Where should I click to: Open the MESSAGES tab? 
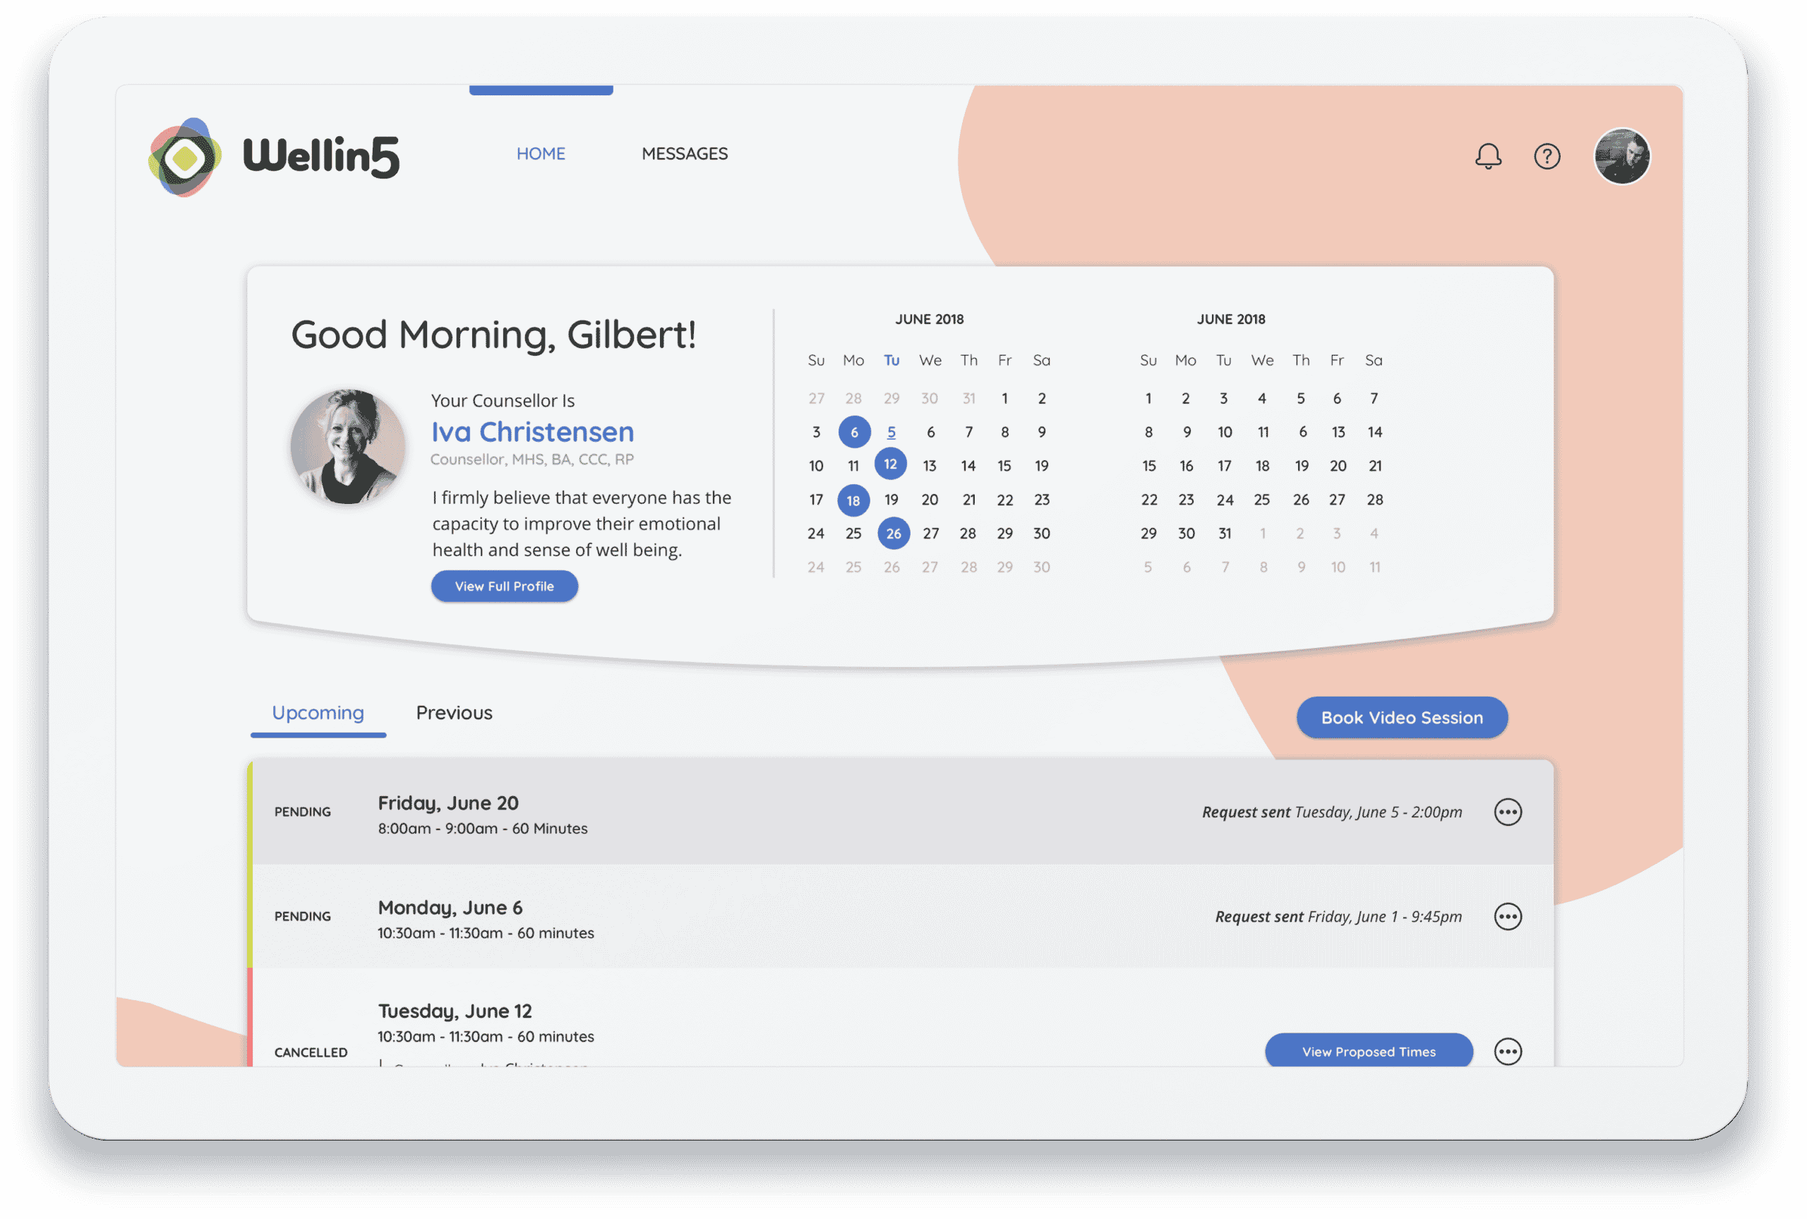[x=684, y=154]
